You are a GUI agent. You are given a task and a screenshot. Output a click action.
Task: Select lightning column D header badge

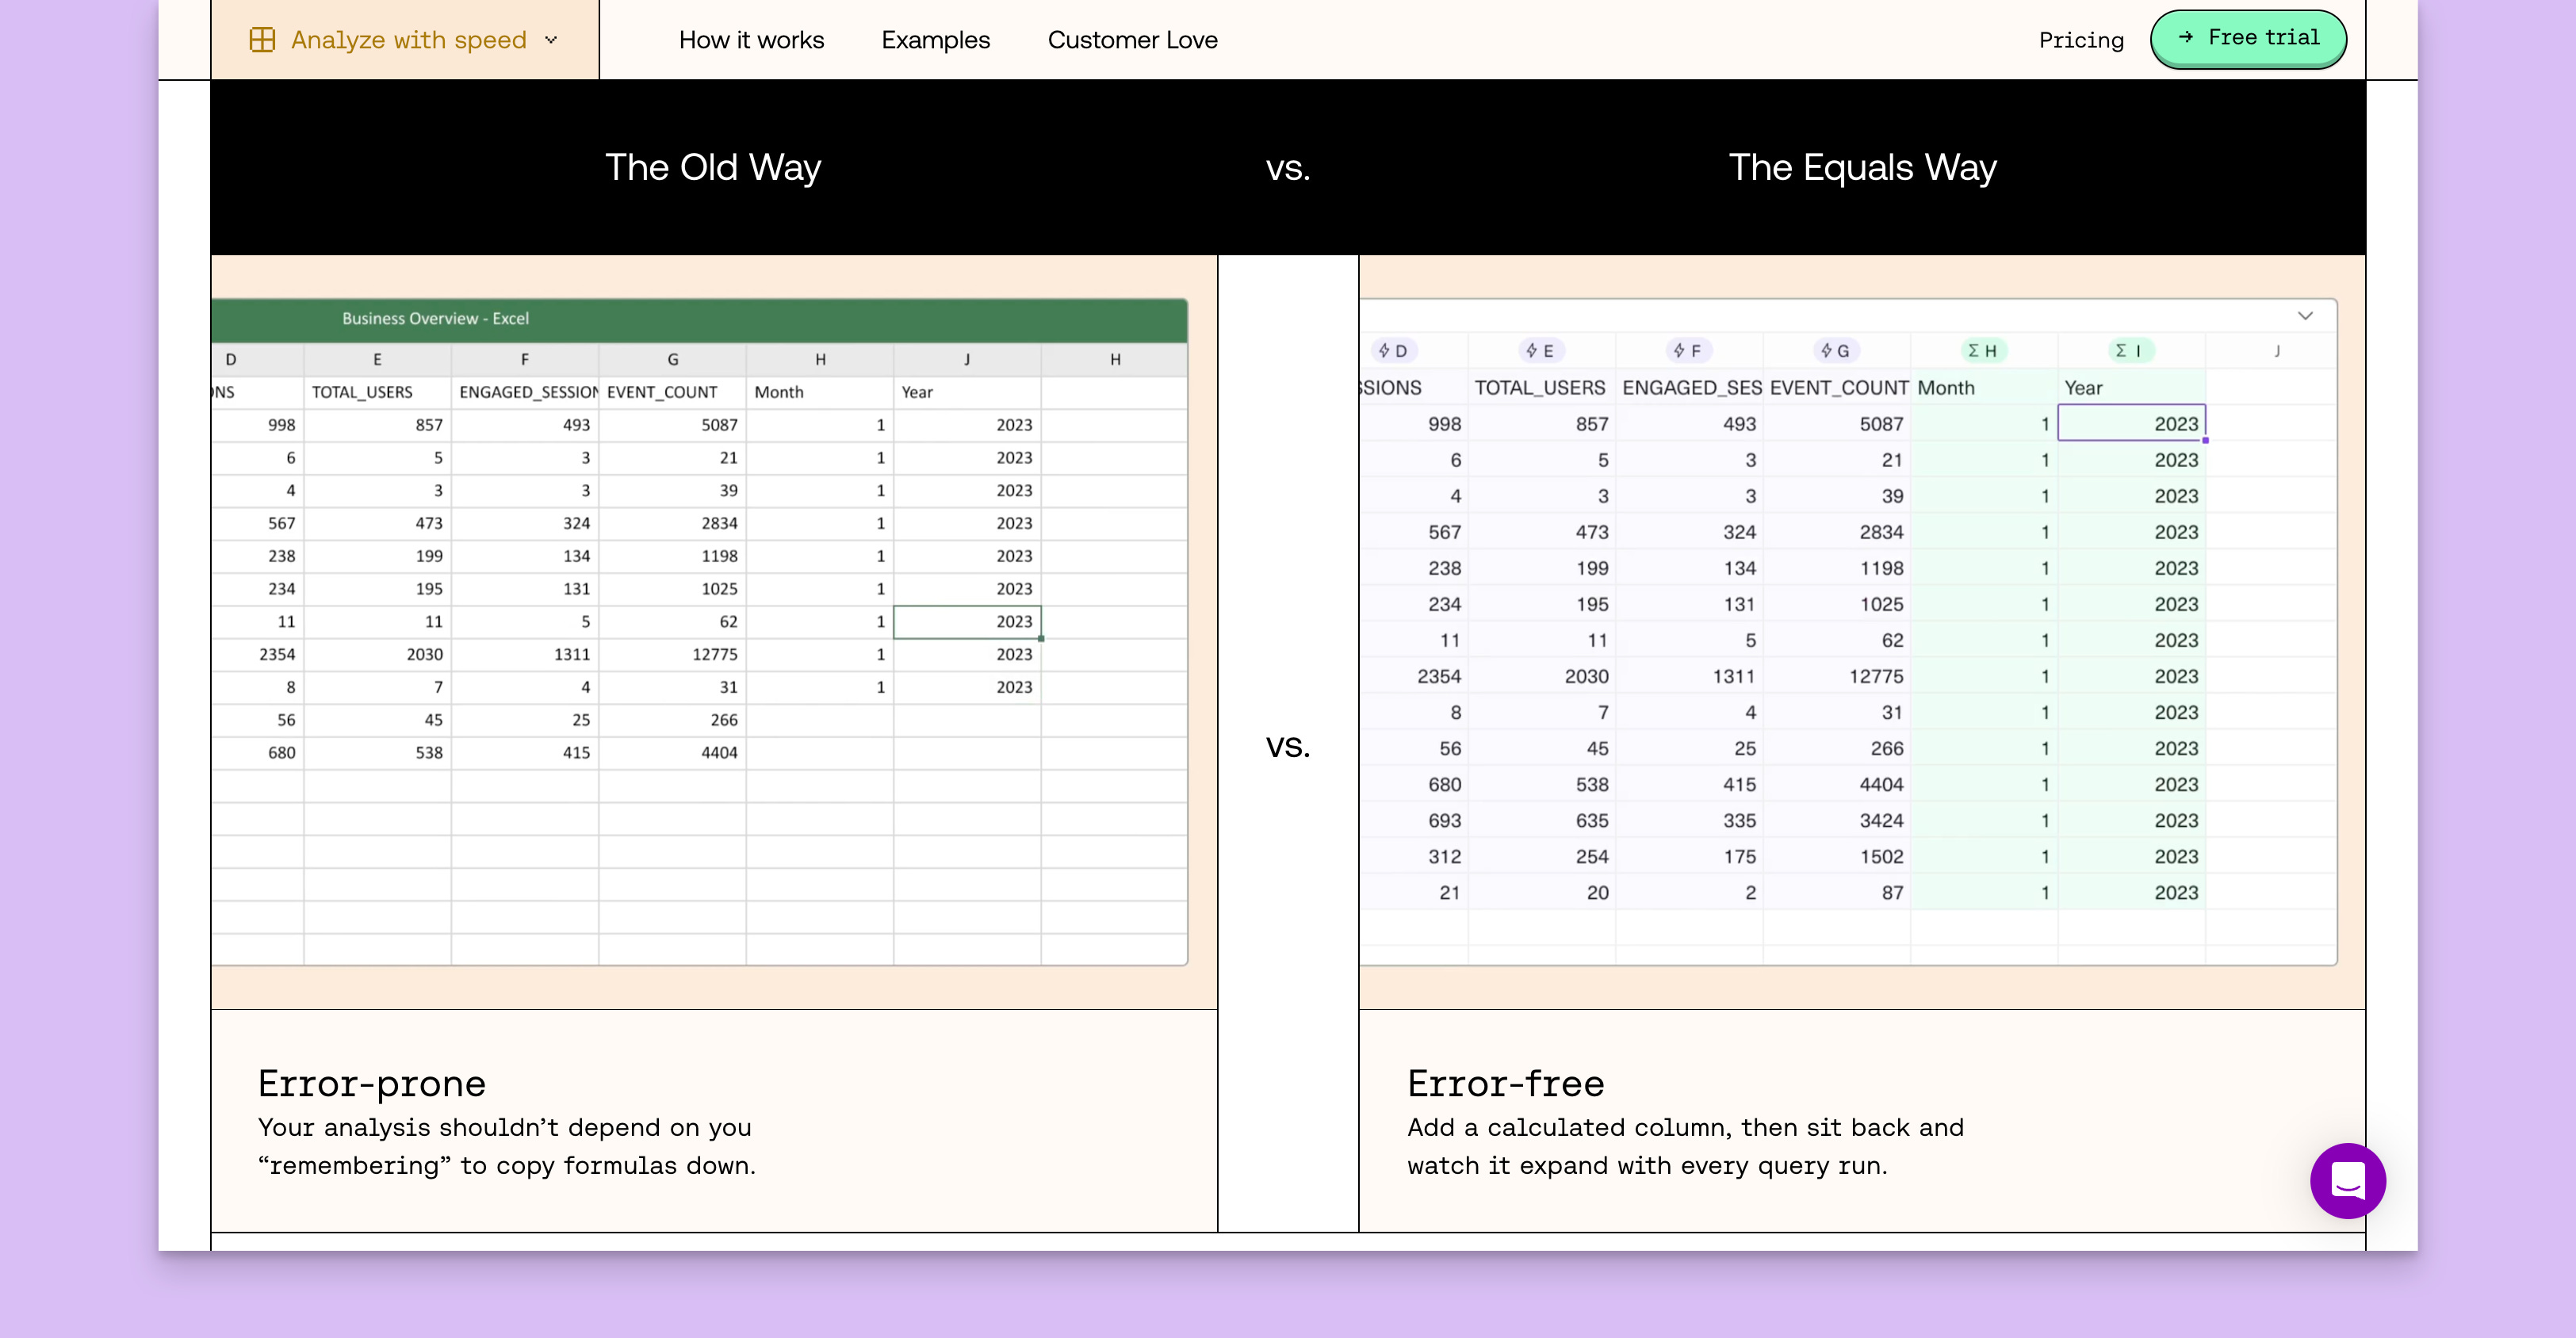(x=1393, y=351)
